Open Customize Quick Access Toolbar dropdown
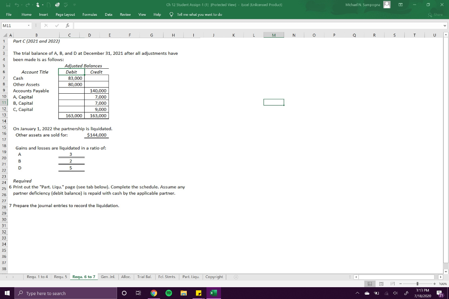Image resolution: width=449 pixels, height=299 pixels. click(x=75, y=5)
